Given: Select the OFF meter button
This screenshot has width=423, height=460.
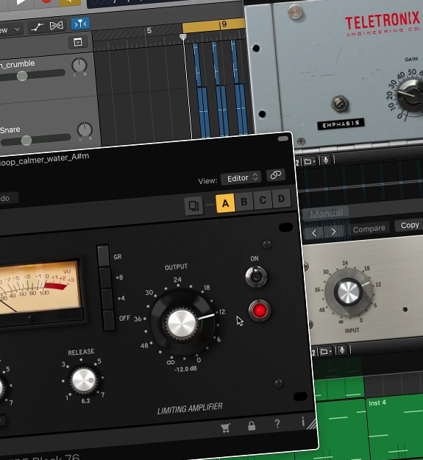Looking at the screenshot, I should [109, 320].
